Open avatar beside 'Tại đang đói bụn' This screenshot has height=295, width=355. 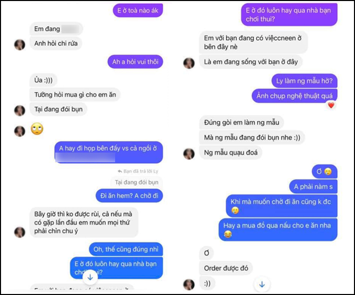(20, 110)
